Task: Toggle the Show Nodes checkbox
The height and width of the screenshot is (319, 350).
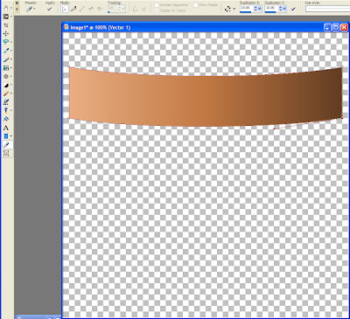Action: tap(196, 5)
